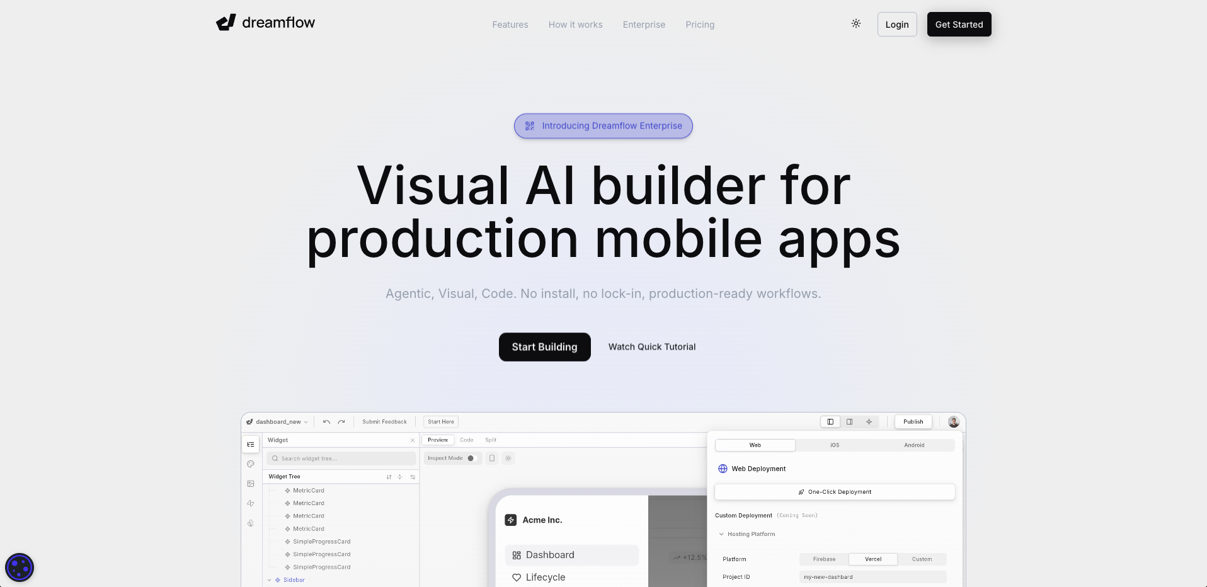Viewport: 1207px width, 587px height.
Task: Toggle the left panel layout icon
Action: pos(830,422)
